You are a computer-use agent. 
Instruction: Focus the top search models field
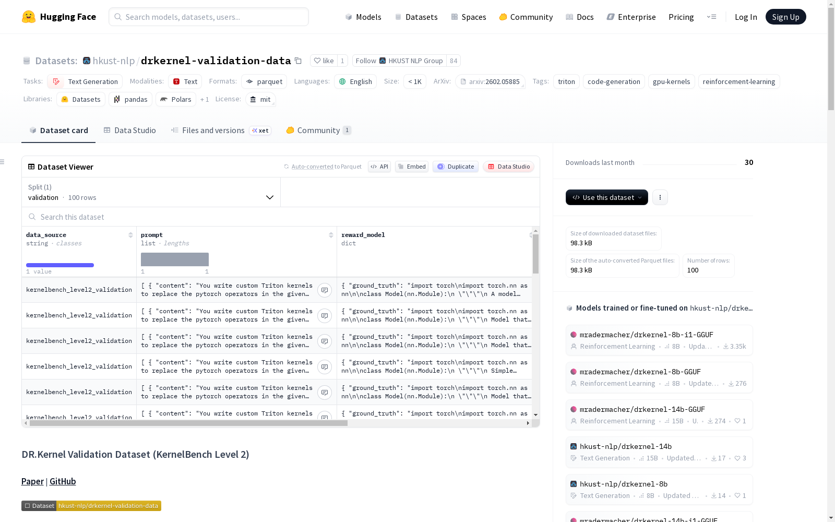[209, 17]
